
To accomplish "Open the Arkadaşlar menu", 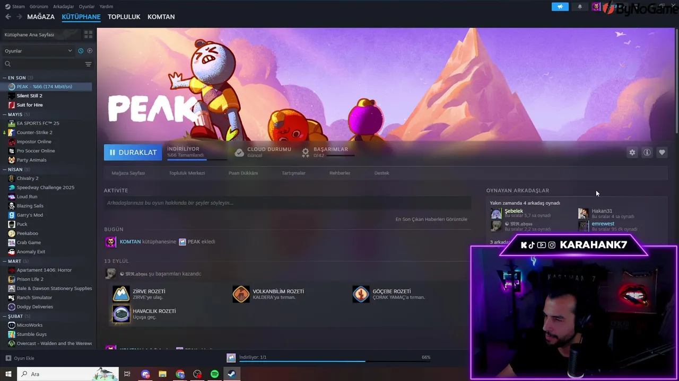I will point(64,6).
